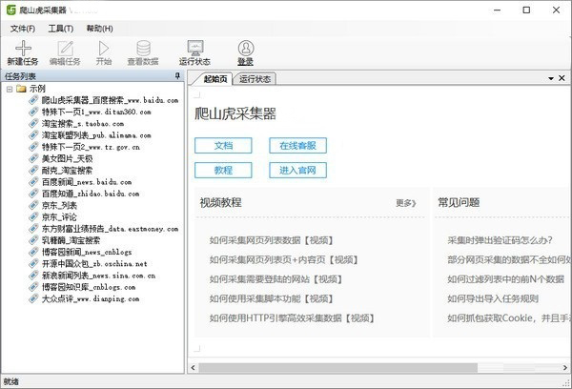Viewport: 572px width, 389px height.
Task: Toggle the 任务列表 panel pin icon
Action: 177,76
